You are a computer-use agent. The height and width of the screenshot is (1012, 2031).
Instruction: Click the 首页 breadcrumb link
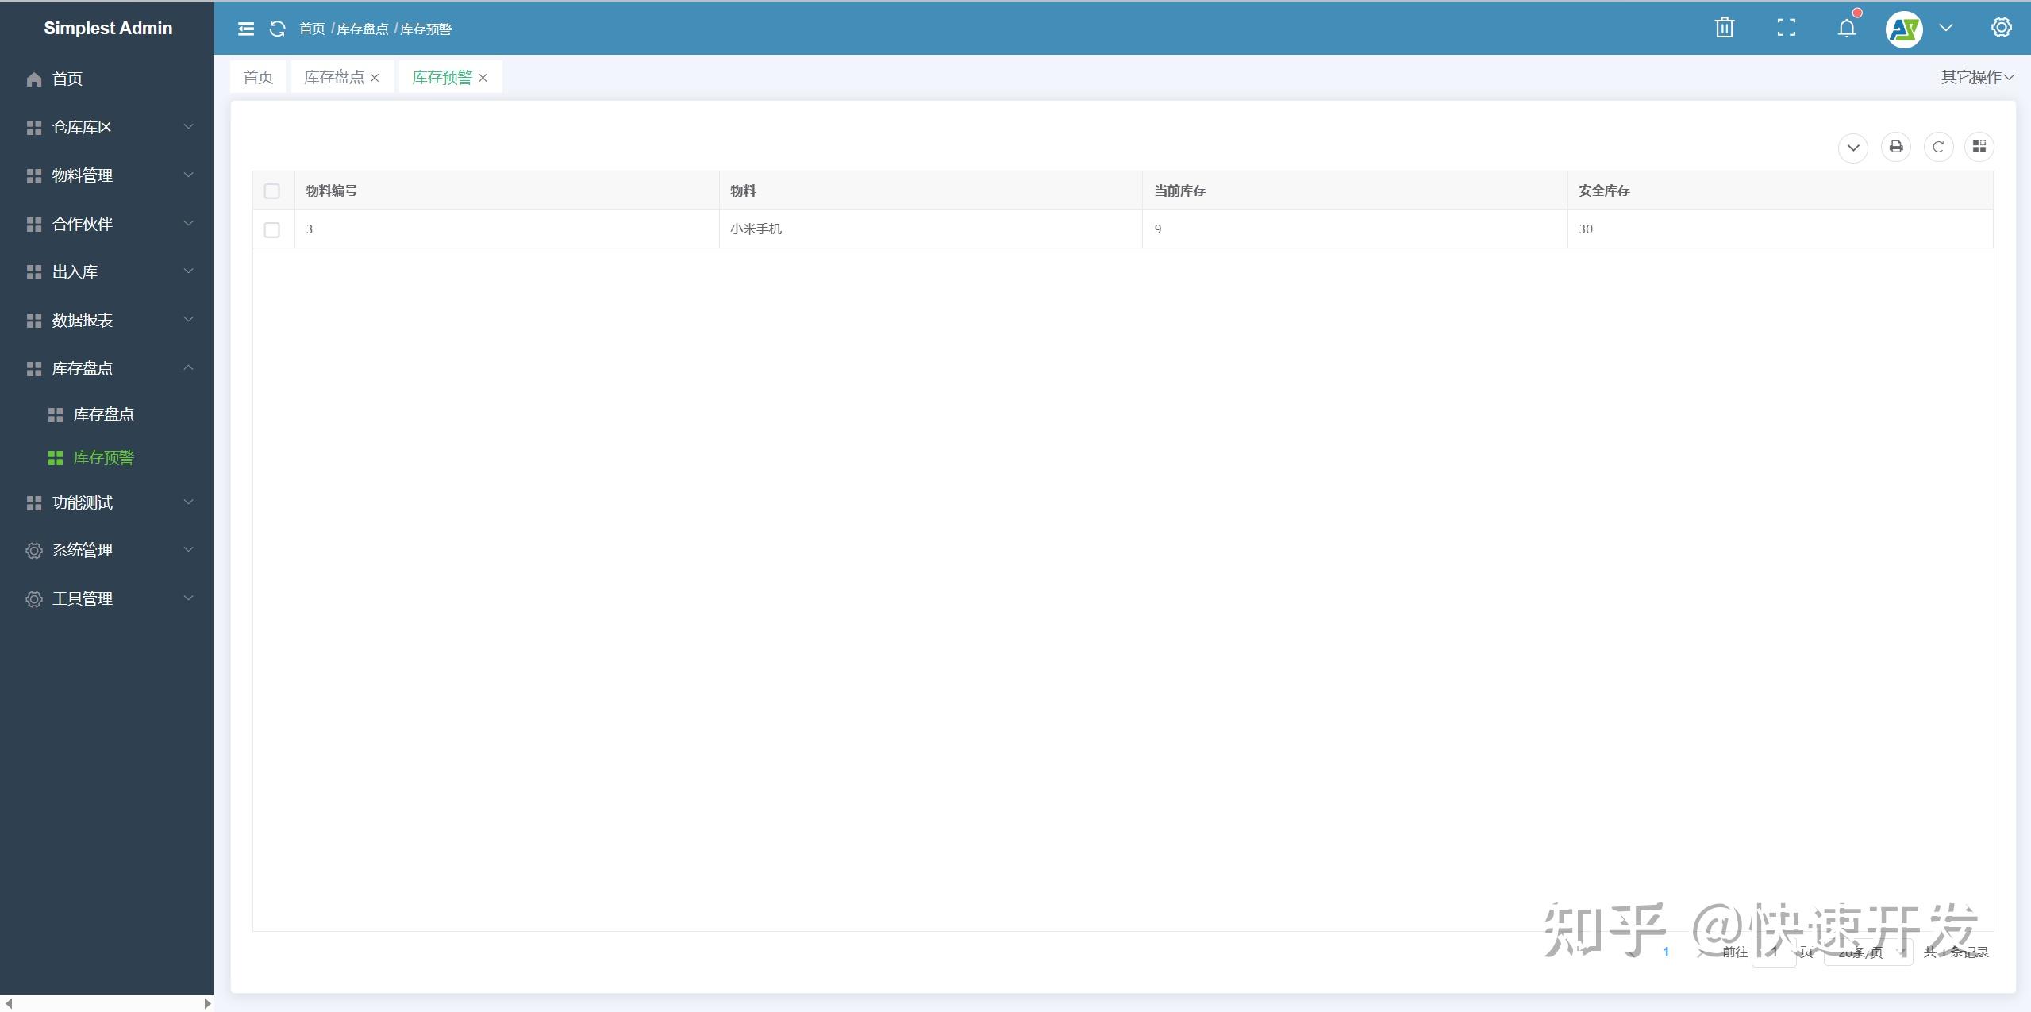click(x=312, y=29)
